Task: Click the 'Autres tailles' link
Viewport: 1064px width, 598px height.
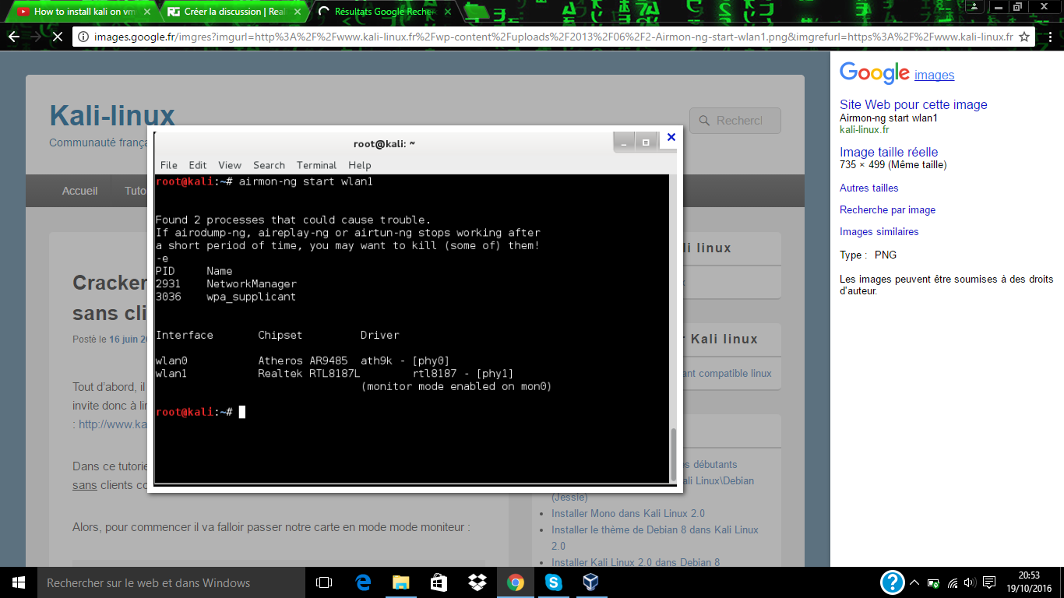Action: pos(868,188)
